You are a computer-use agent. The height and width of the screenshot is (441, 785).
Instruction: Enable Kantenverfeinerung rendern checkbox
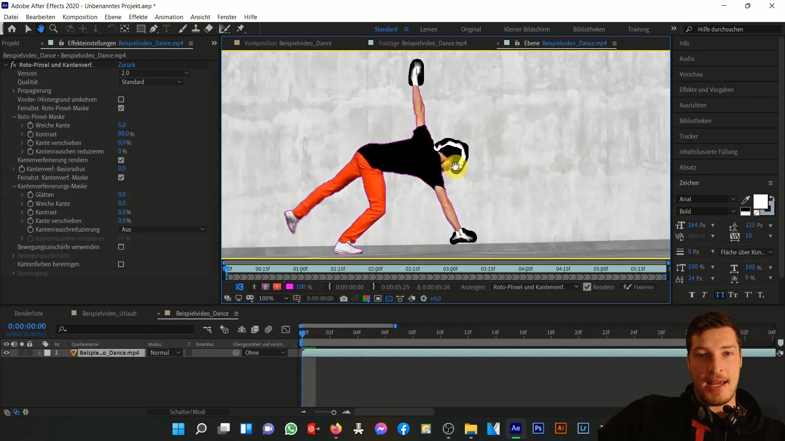coord(121,160)
